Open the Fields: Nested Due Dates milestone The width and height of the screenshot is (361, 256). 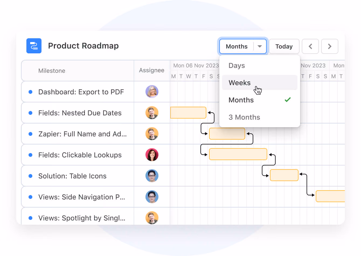tap(80, 113)
